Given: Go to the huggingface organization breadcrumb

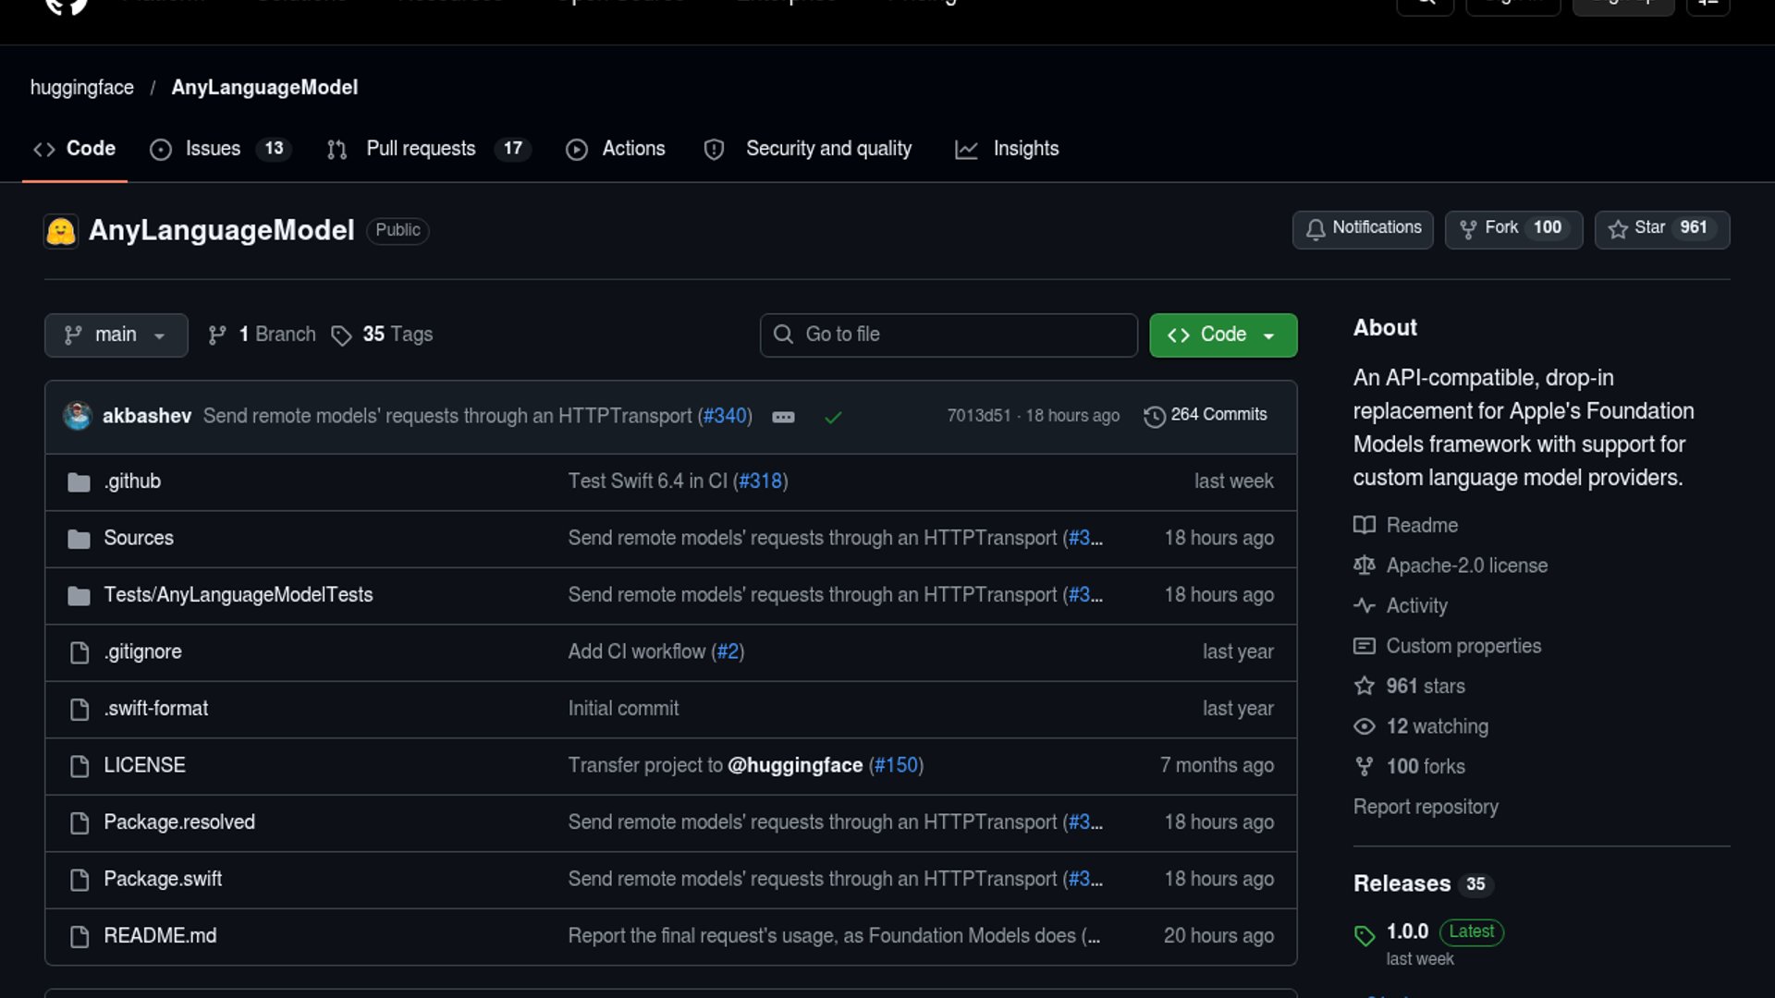Looking at the screenshot, I should 81,88.
